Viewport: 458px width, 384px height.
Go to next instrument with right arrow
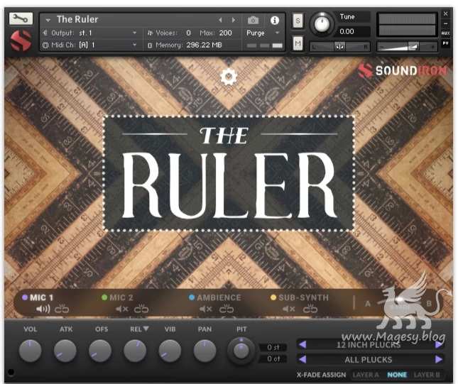click(234, 20)
